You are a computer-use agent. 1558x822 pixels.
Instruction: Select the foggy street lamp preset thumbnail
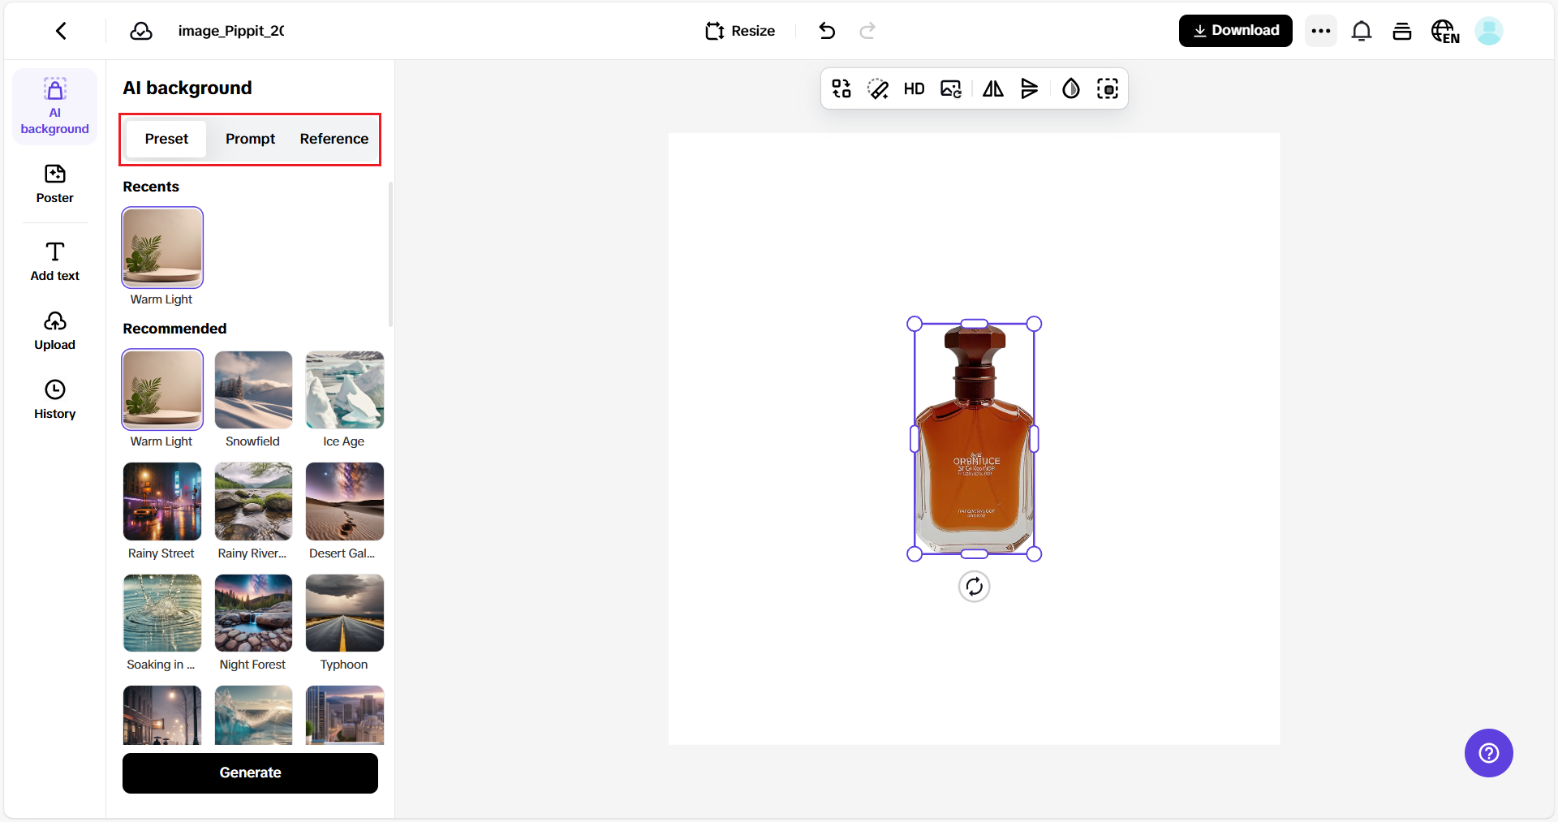162,715
